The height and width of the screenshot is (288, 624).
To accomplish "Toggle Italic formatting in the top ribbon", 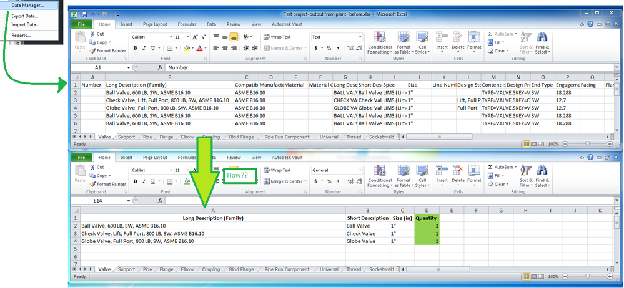I will tap(144, 48).
